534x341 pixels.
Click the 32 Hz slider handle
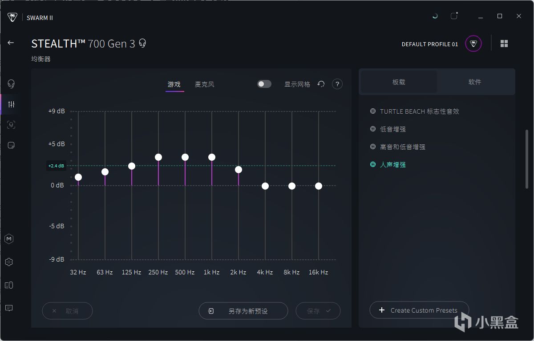coord(78,177)
